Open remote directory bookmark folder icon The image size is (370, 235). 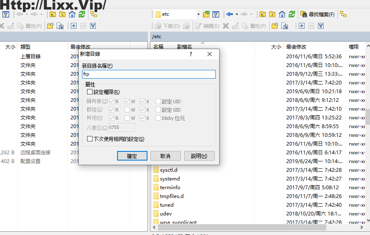(x=206, y=15)
